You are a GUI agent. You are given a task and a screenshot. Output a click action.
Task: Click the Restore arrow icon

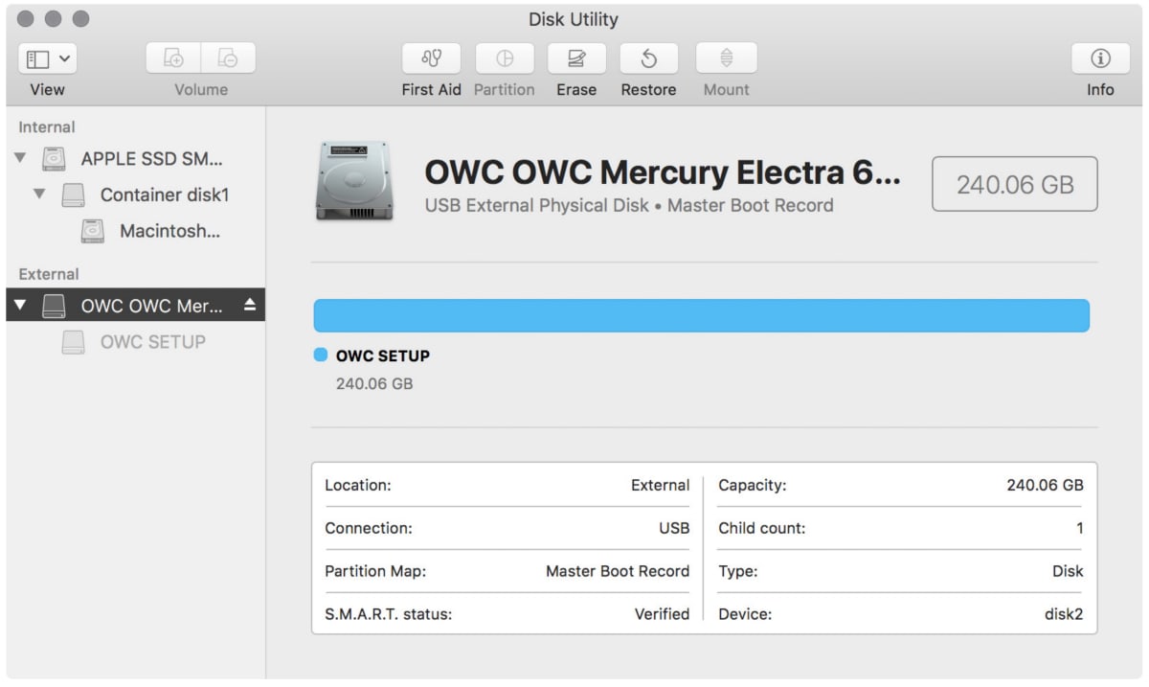tap(649, 58)
